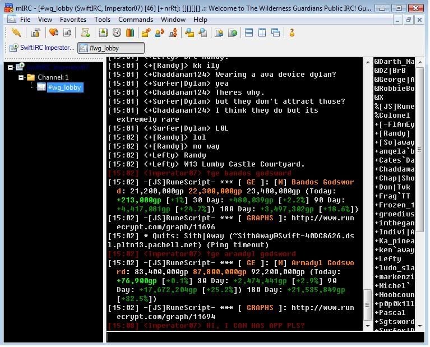Click chat scrollbar up arrow

point(367,62)
